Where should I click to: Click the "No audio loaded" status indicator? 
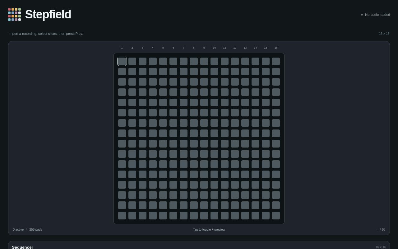coord(375,15)
